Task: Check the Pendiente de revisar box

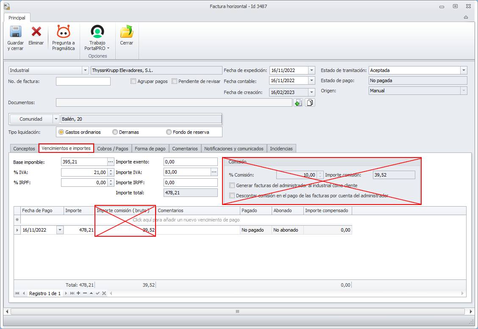Action: (174, 81)
